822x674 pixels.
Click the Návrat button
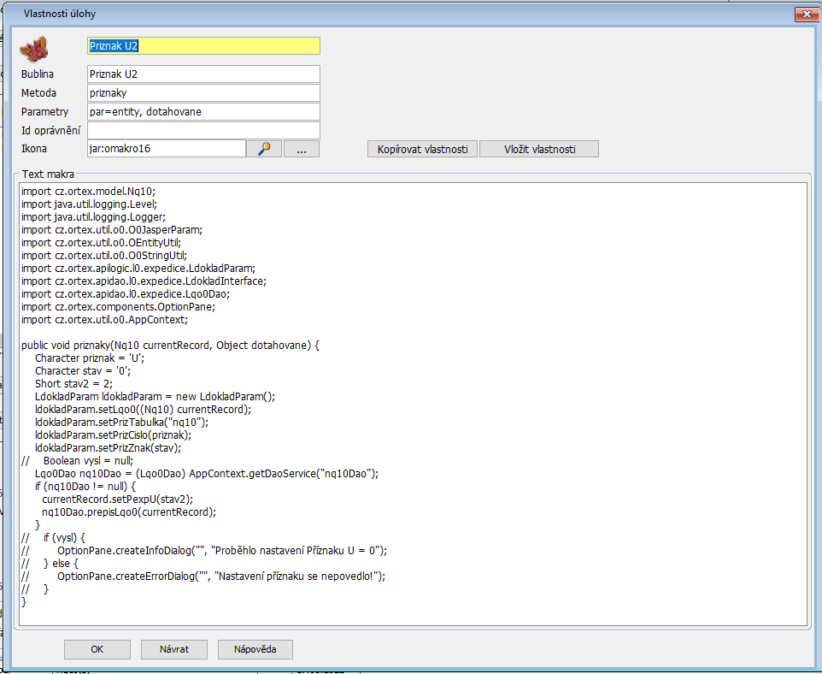tap(174, 649)
